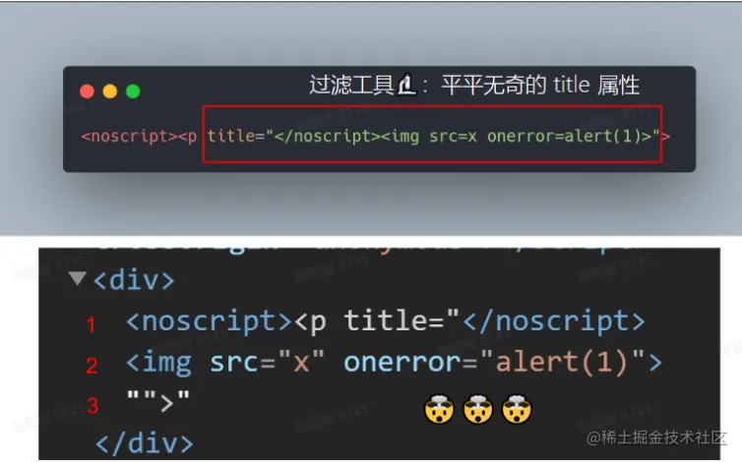
Task: Click the @稀土掘金技术社区 watermark
Action: tap(656, 437)
